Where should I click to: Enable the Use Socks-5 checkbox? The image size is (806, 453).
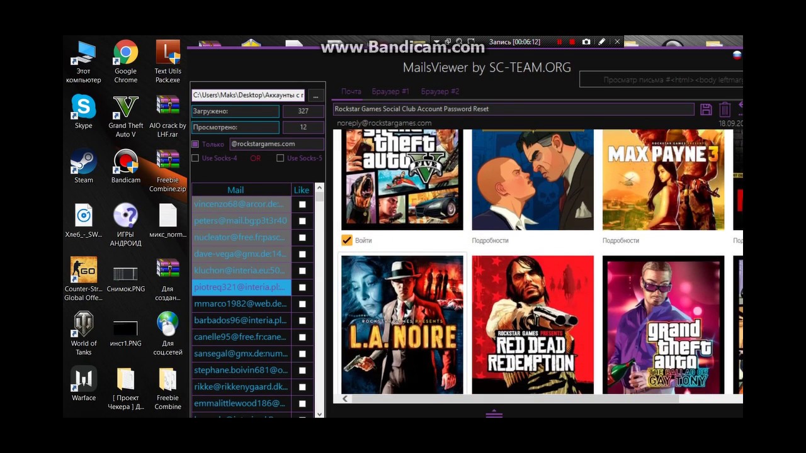[280, 158]
